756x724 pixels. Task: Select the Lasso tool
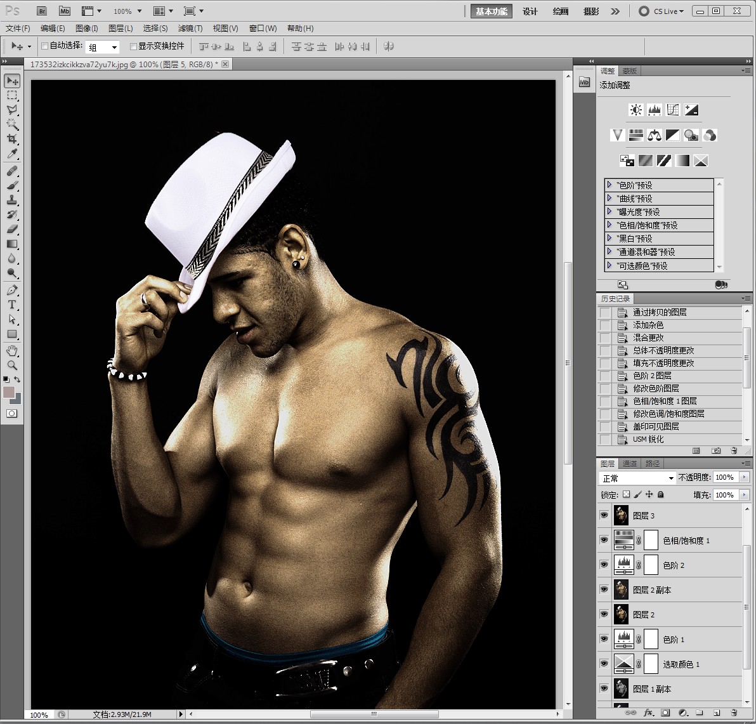tap(12, 110)
